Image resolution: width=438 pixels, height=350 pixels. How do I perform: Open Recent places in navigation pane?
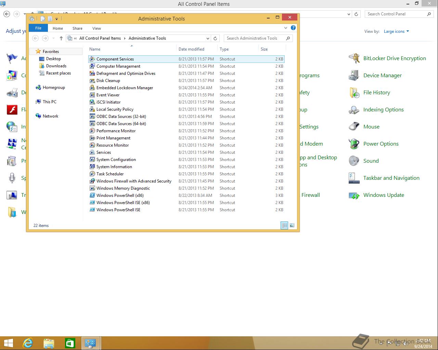pos(58,73)
